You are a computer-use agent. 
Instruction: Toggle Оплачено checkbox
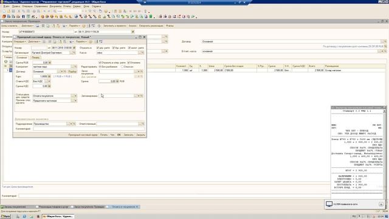pyautogui.click(x=128, y=63)
